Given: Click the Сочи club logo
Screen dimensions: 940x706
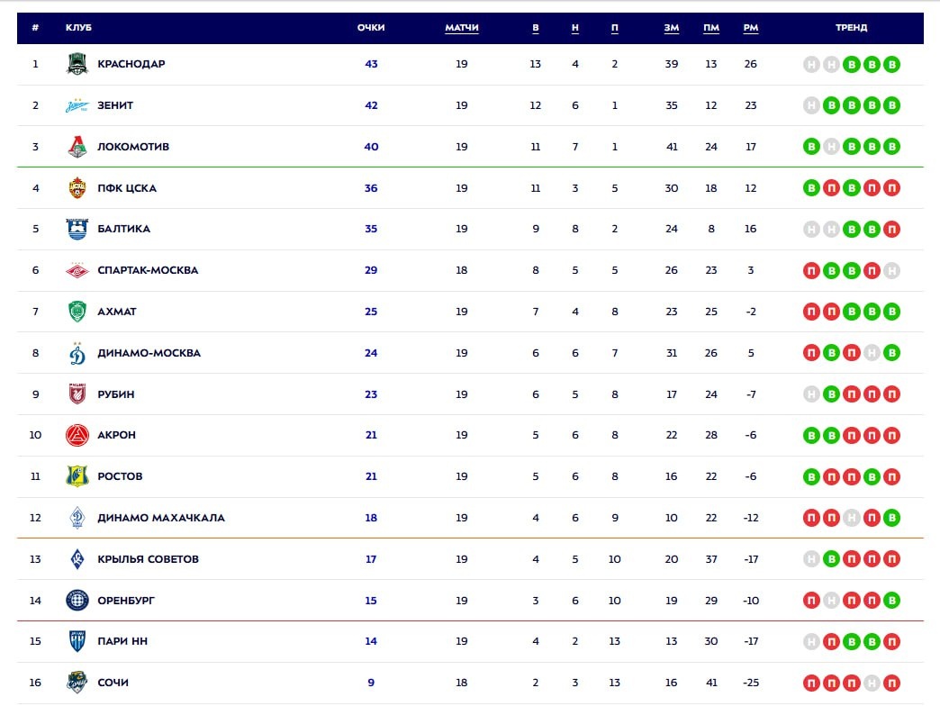Looking at the screenshot, I should [x=77, y=683].
